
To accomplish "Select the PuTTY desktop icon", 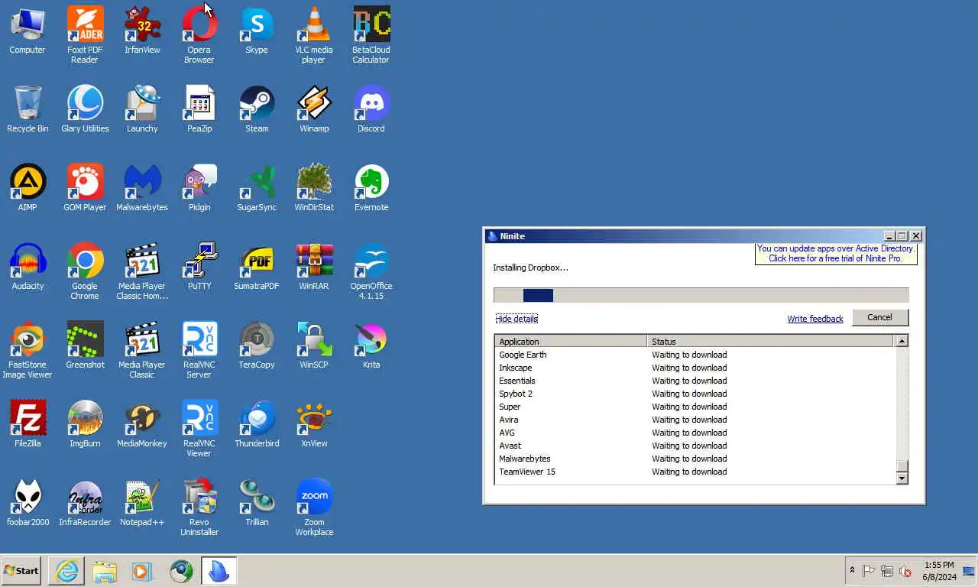I will click(x=199, y=267).
